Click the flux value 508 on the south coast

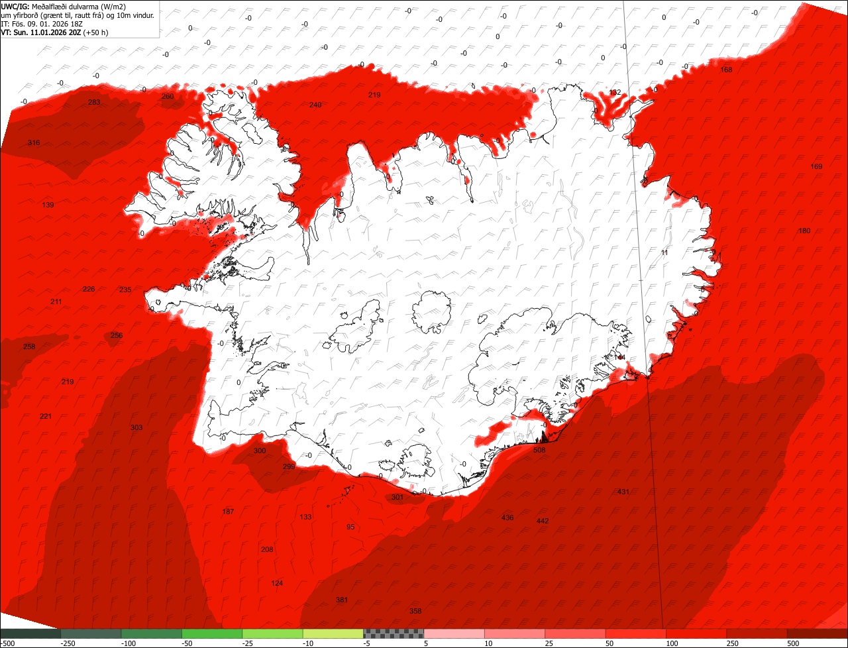(x=539, y=450)
